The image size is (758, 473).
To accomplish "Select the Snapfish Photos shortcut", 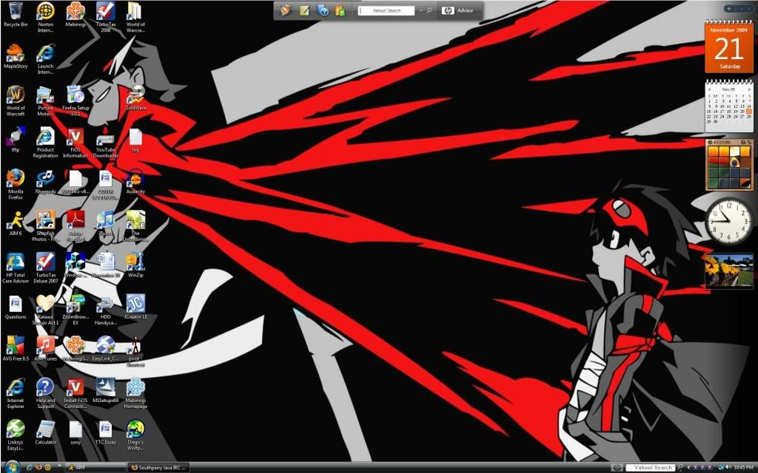I will (45, 226).
